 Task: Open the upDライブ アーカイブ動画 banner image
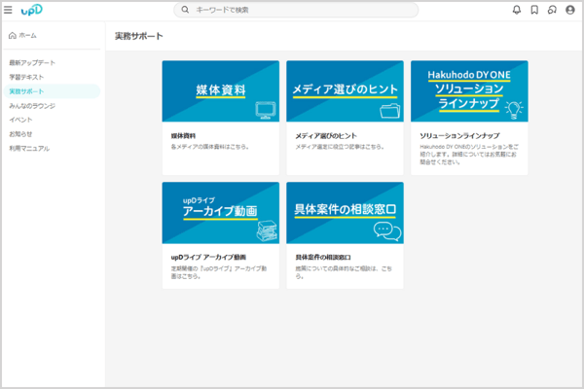point(221,213)
